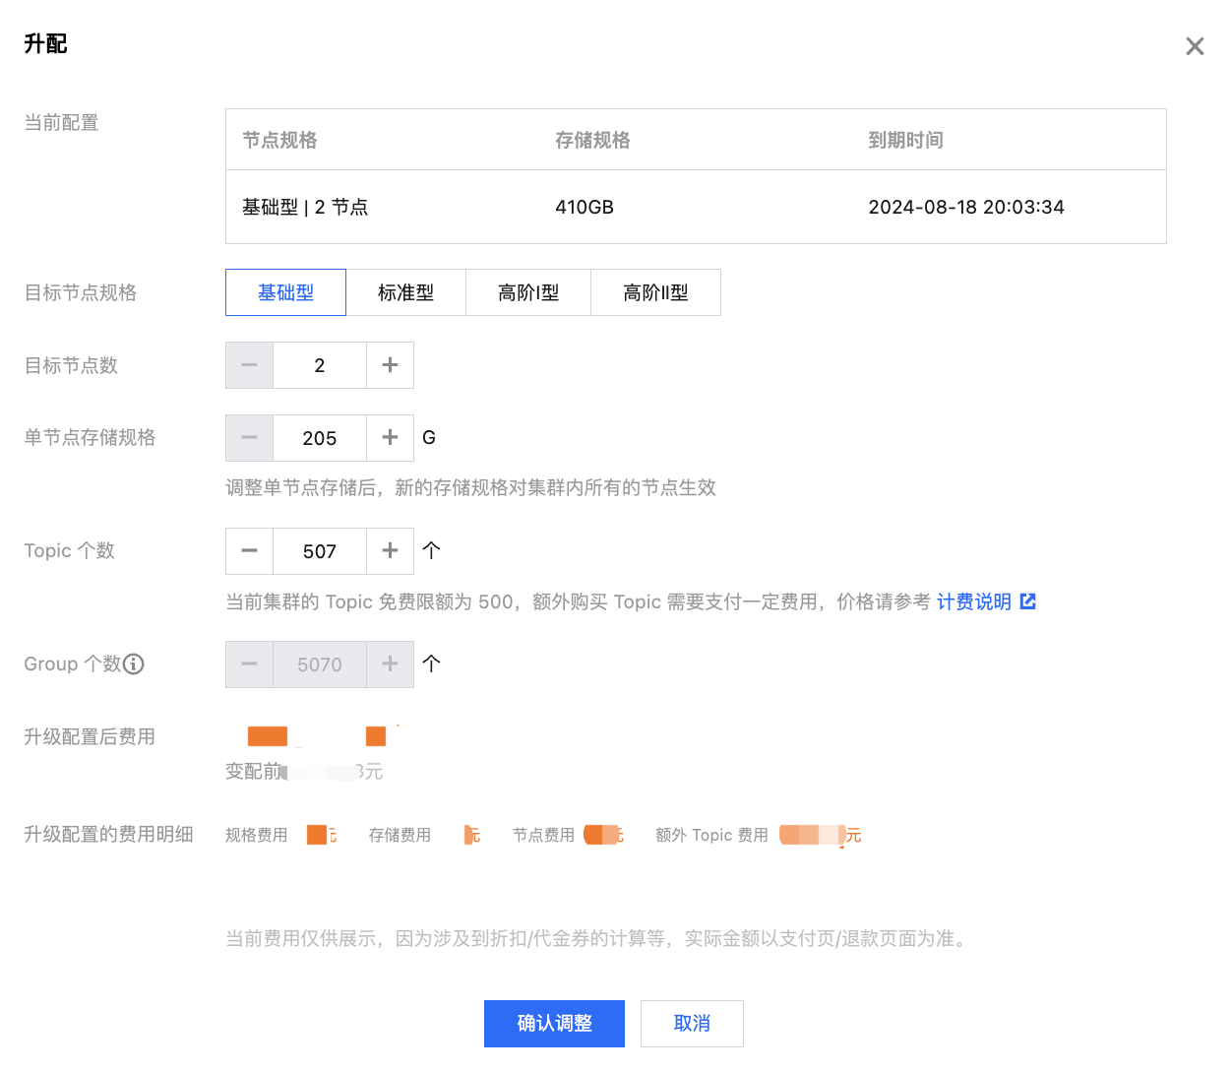Increase 目标节点数 with plus button

tap(391, 365)
